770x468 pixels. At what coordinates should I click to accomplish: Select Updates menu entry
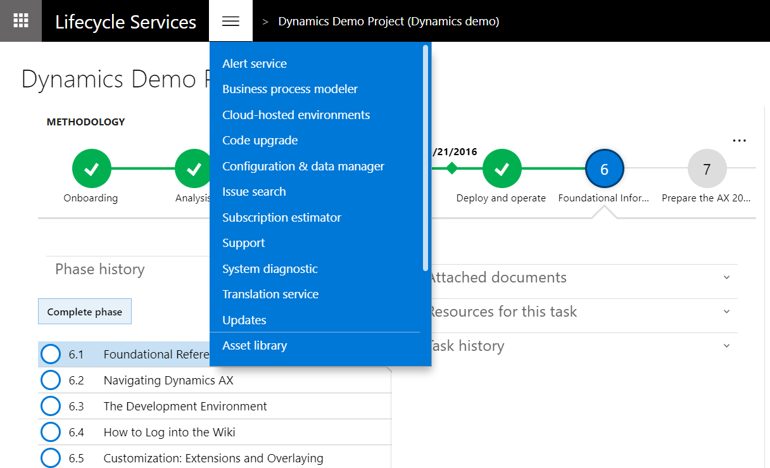pos(244,320)
